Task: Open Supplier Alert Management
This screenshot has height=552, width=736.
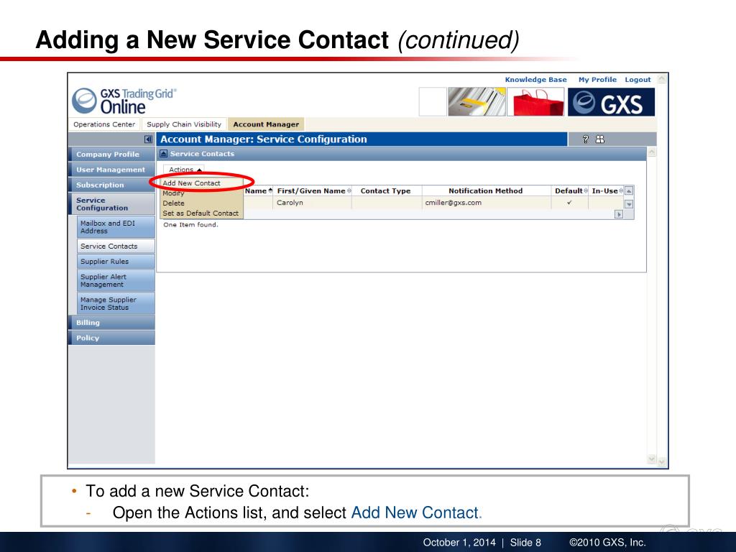Action: click(x=116, y=281)
